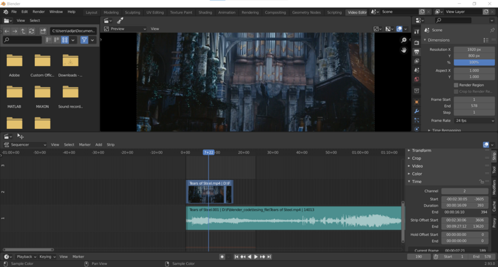Open the World properties globe icon
The width and height of the screenshot is (498, 267).
(x=416, y=80)
